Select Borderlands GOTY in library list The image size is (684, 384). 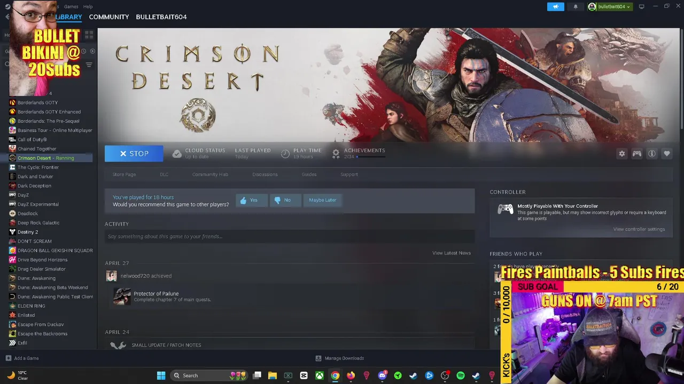[37, 102]
